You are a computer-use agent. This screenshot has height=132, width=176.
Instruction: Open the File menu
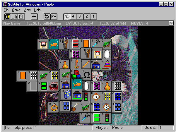coord(6,10)
